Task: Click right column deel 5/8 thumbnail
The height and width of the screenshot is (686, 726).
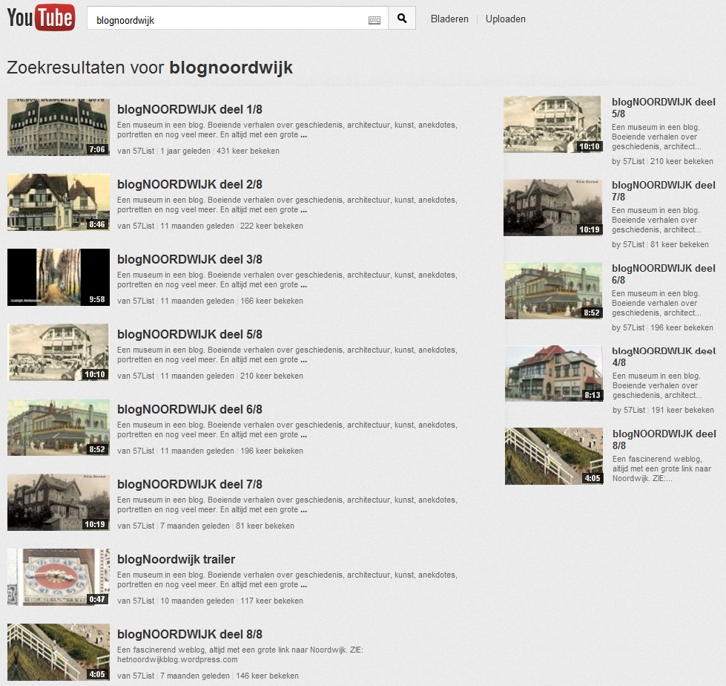Action: [x=552, y=124]
